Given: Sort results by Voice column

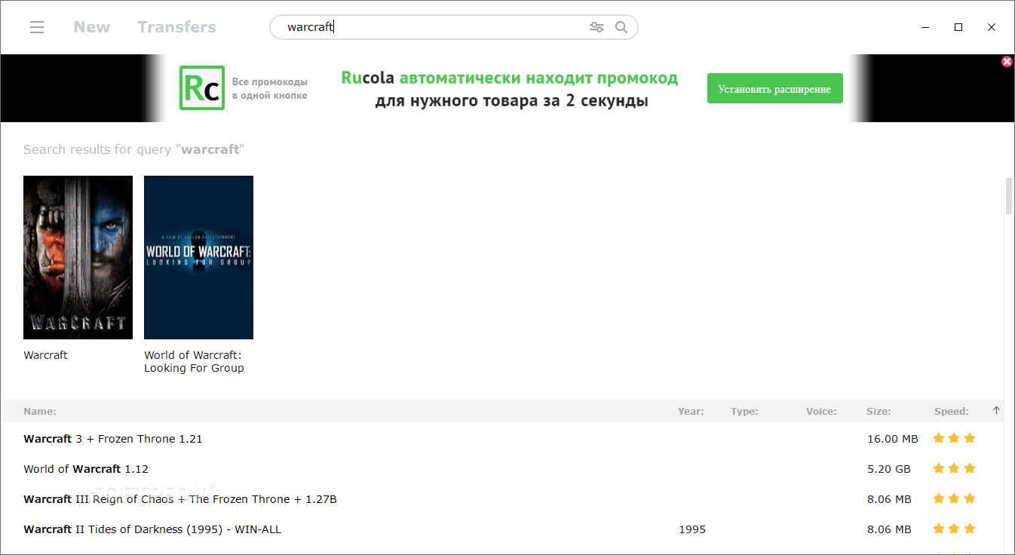Looking at the screenshot, I should [821, 412].
